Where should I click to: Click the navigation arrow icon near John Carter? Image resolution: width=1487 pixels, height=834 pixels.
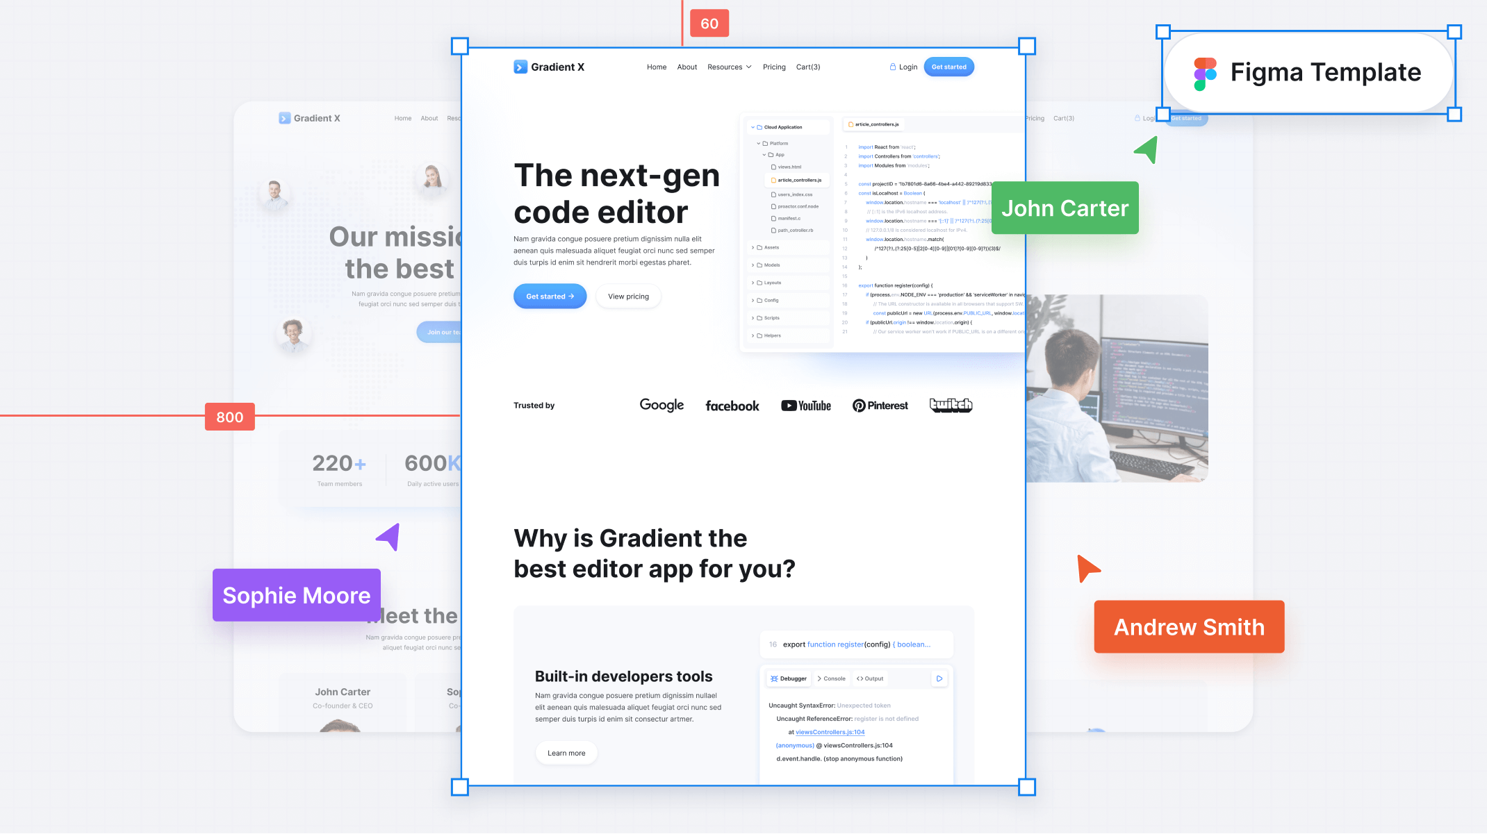click(1146, 151)
